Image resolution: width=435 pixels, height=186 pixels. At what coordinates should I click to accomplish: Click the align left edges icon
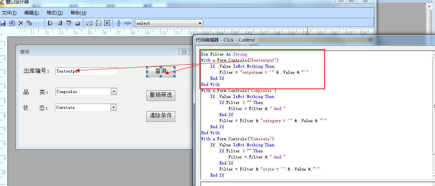[x=50, y=23]
